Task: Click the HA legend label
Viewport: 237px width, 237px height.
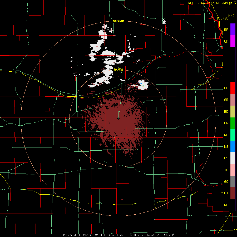Action: [226, 88]
